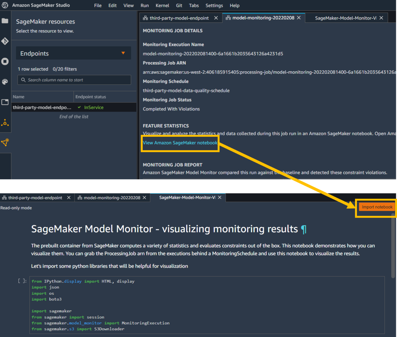The width and height of the screenshot is (397, 337).
Task: Select the third-party-model-endpo... row
Action: [74, 107]
